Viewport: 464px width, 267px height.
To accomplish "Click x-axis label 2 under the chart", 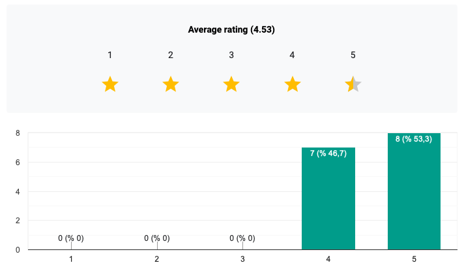I will pyautogui.click(x=157, y=259).
